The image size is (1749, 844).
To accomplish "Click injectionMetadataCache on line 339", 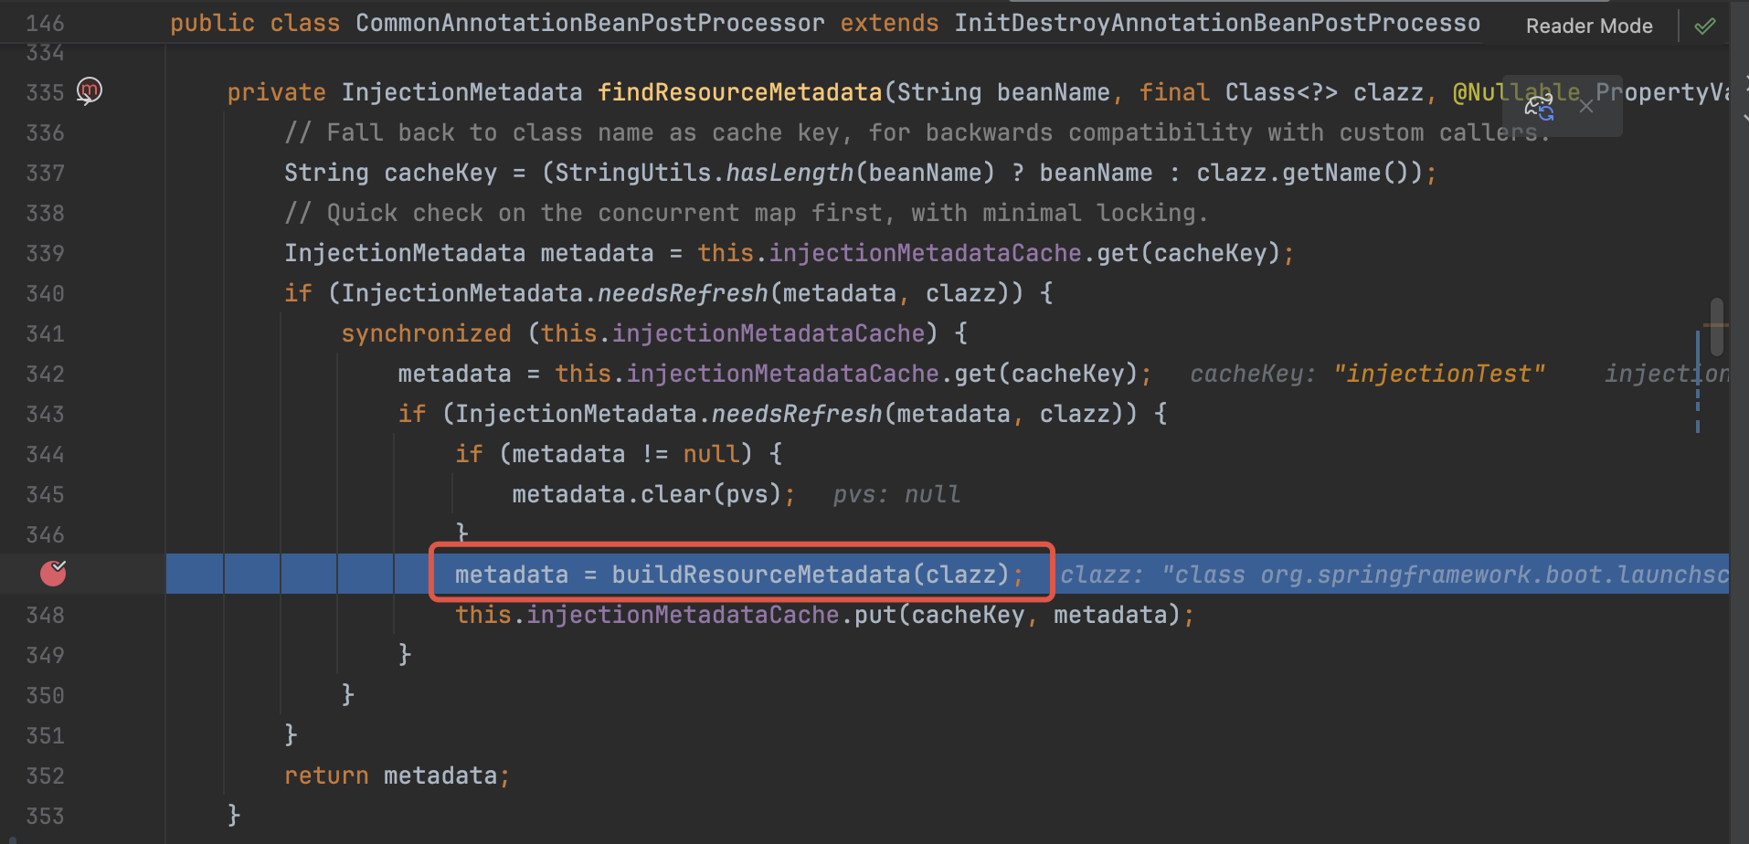I will [926, 253].
